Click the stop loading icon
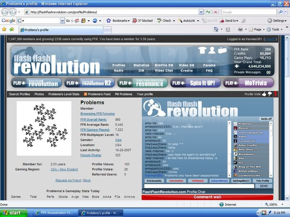This screenshot has width=290, height=217. tap(215, 12)
